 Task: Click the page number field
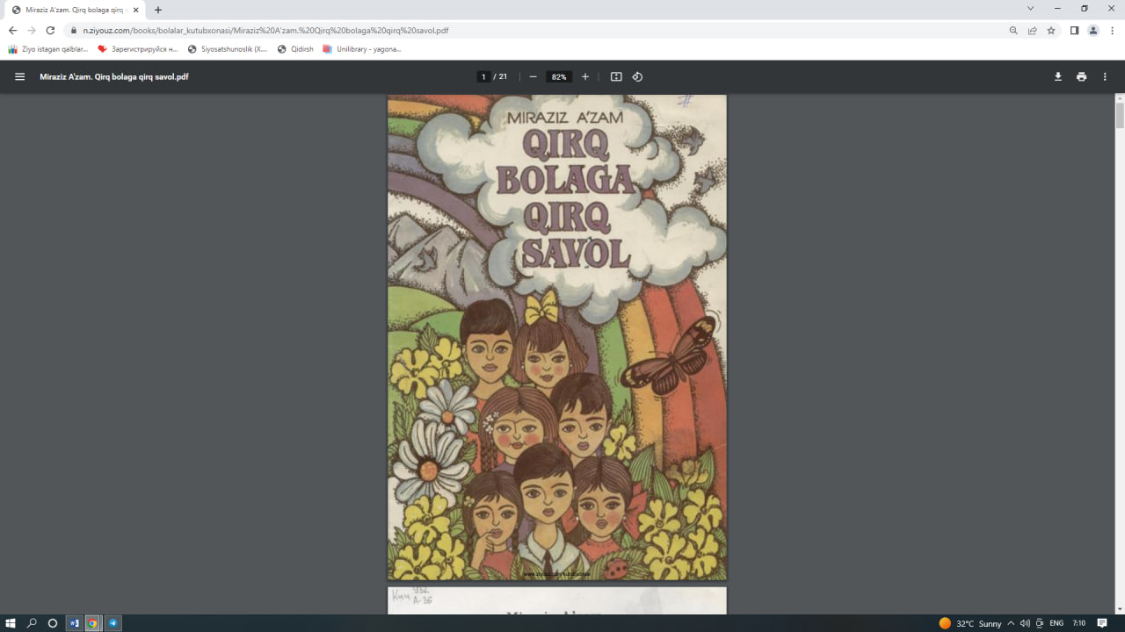point(483,76)
